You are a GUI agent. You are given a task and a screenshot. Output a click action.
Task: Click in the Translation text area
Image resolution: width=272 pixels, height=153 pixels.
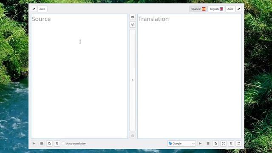(x=190, y=76)
